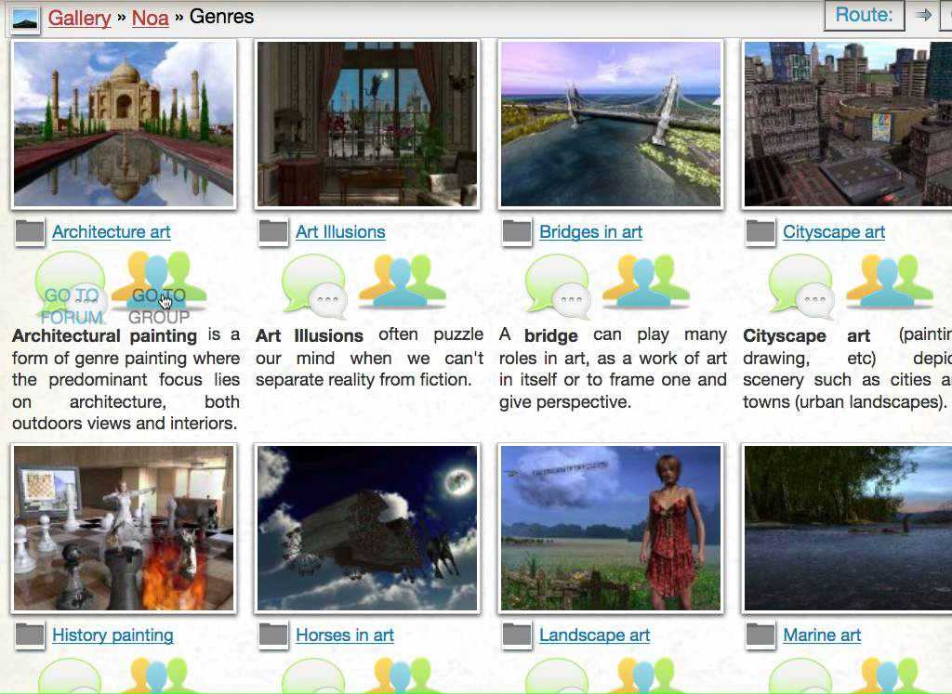
Task: Open the Cityscape art album link
Action: 833,232
